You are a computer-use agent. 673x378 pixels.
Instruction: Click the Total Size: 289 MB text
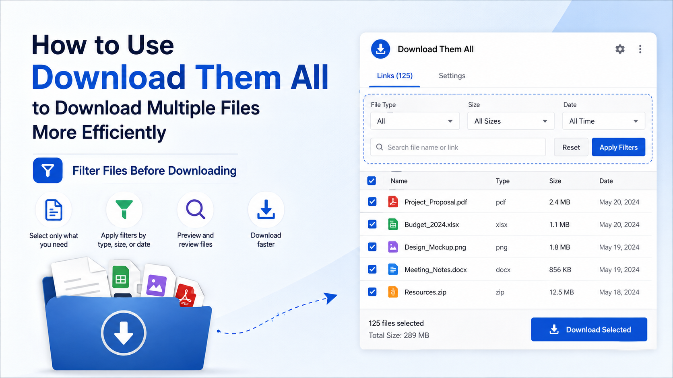399,335
